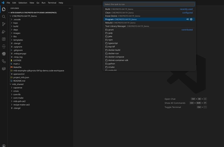The image size is (224, 147).
Task: Open the docker-compose task folder
Action: point(149,57)
